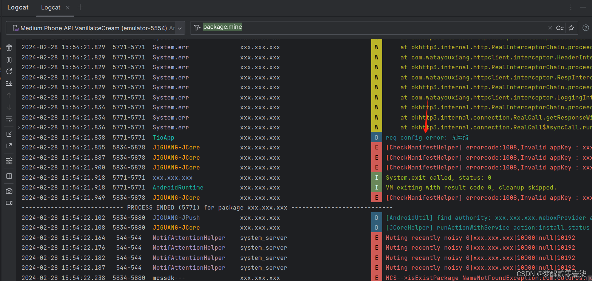Screen dimensions: 592x281
Task: Click the 5834-5880 process ID on JPush row
Action: pyautogui.click(x=129, y=218)
